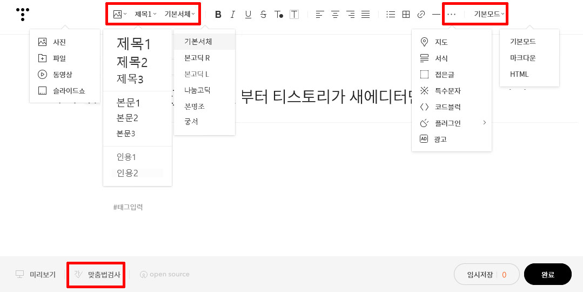Viewport: 583px width, 292px height.
Task: Click the Tistory logo icon
Action: [x=23, y=14]
